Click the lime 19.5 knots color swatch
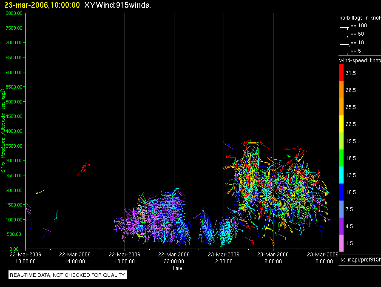 [341, 141]
